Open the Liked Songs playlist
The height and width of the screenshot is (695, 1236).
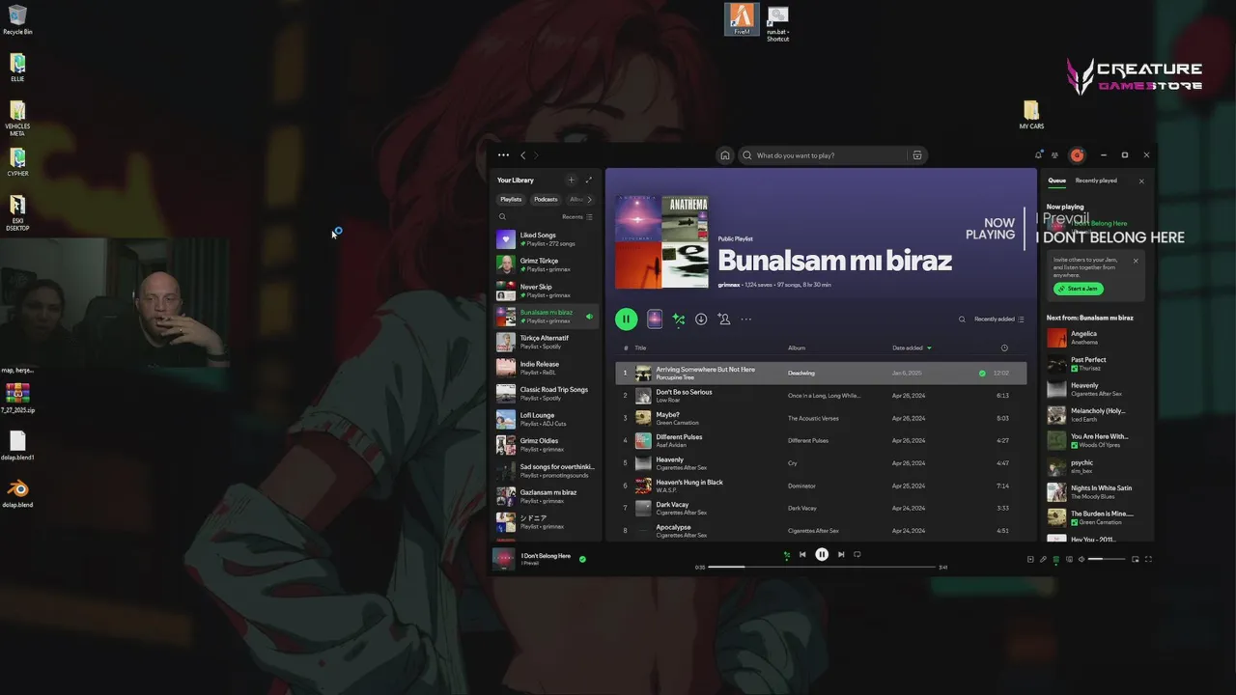546,239
